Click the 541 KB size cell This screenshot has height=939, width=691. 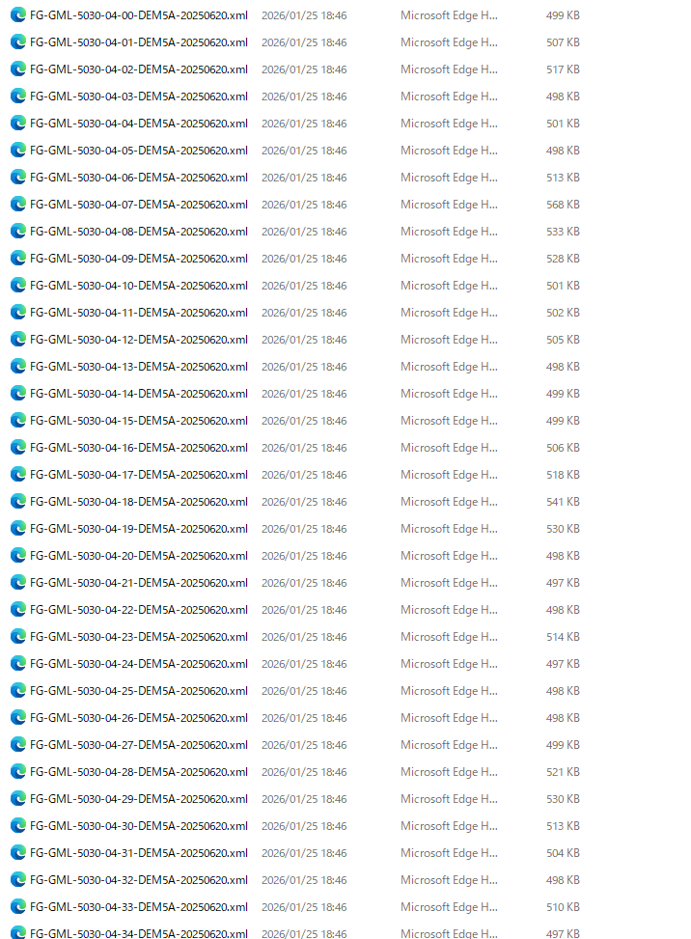point(563,502)
